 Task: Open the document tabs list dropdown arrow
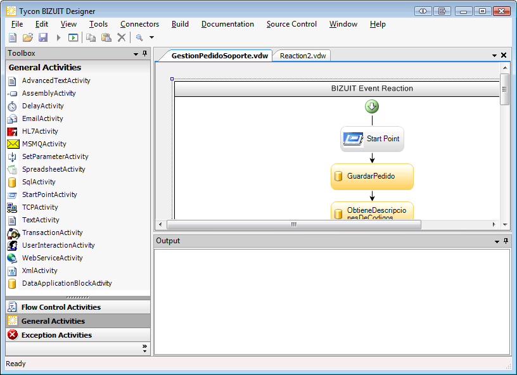(x=494, y=56)
